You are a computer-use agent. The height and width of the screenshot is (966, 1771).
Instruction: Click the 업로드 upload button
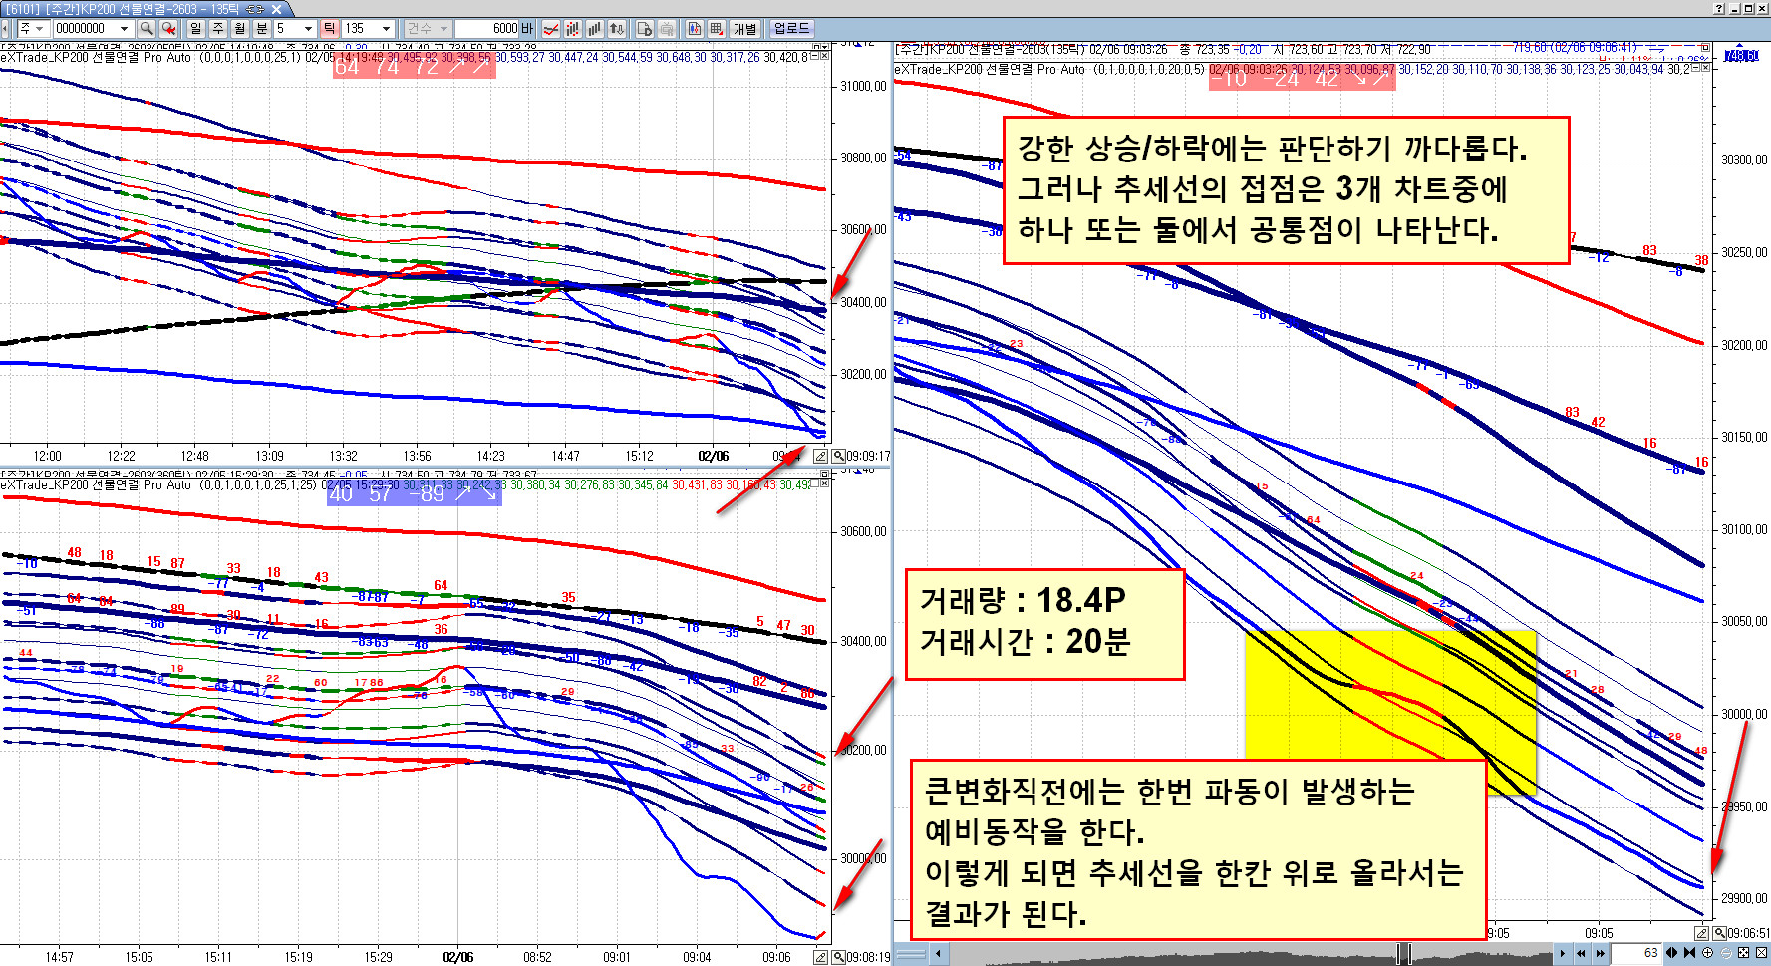pyautogui.click(x=791, y=29)
